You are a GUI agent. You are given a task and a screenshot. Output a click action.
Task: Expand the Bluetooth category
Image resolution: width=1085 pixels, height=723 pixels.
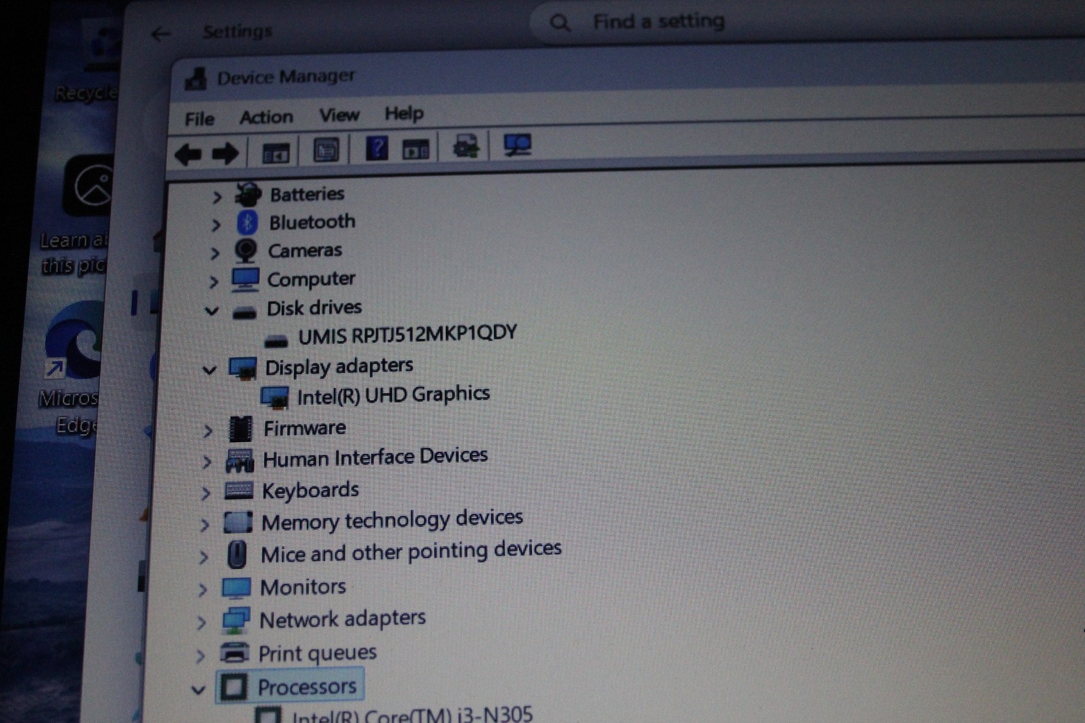216,224
